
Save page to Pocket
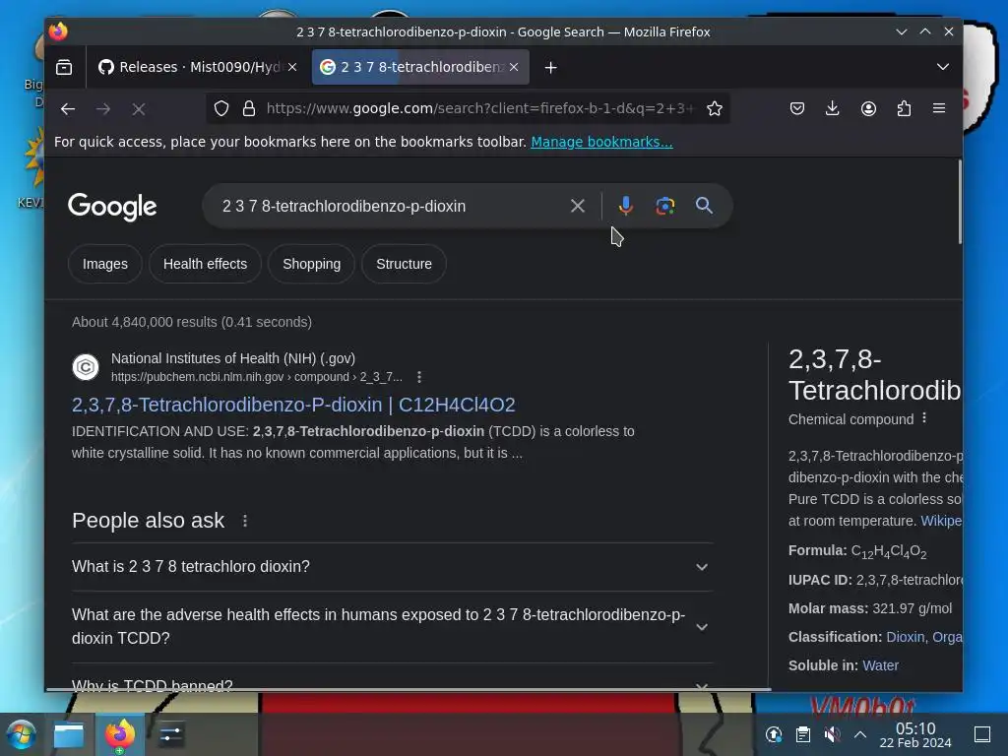[x=797, y=108]
